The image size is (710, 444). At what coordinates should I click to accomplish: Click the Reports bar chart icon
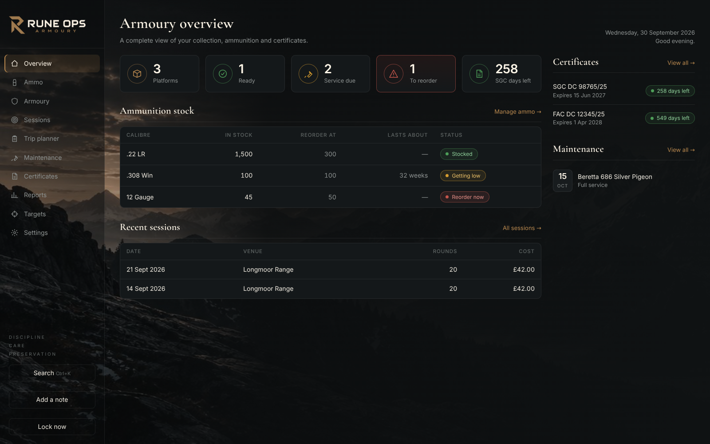click(15, 195)
